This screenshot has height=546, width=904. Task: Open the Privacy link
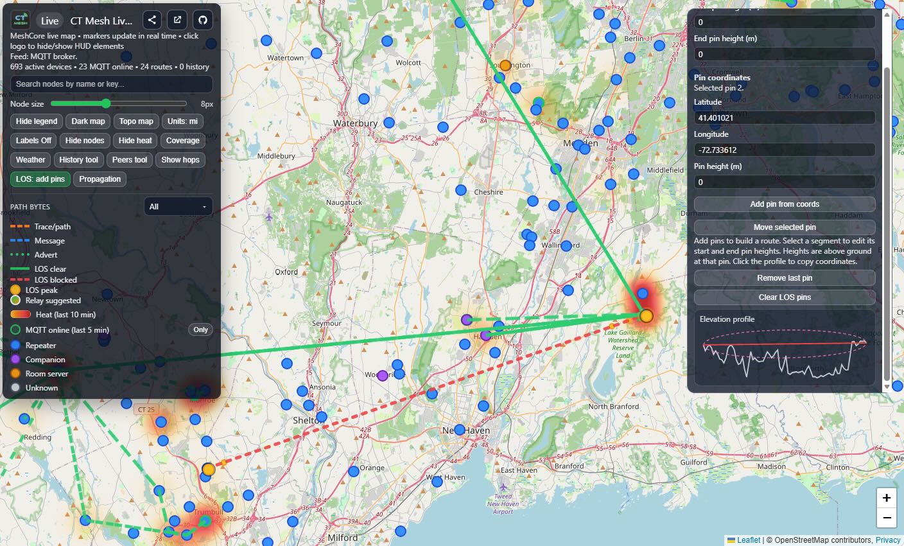[x=888, y=540]
